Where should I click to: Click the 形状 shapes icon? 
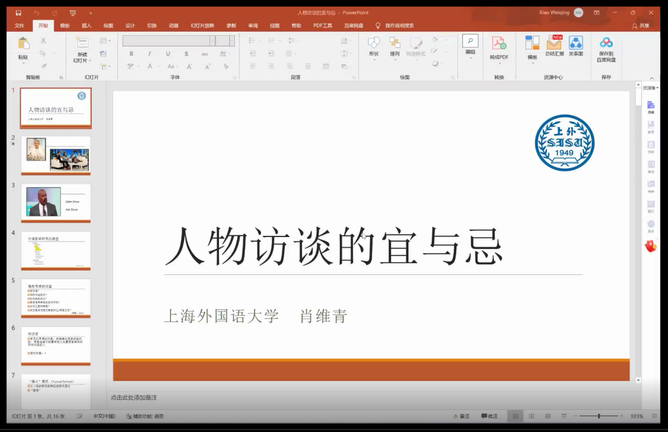click(374, 43)
